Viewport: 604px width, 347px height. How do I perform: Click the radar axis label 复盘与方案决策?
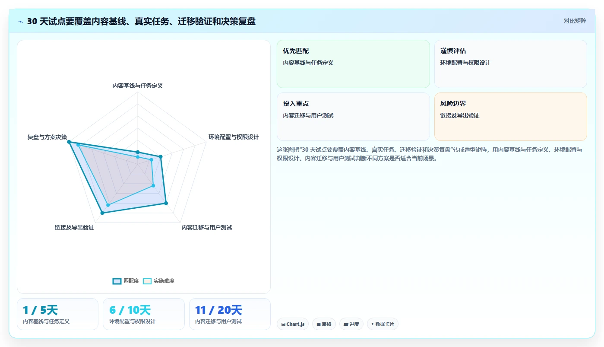point(47,137)
